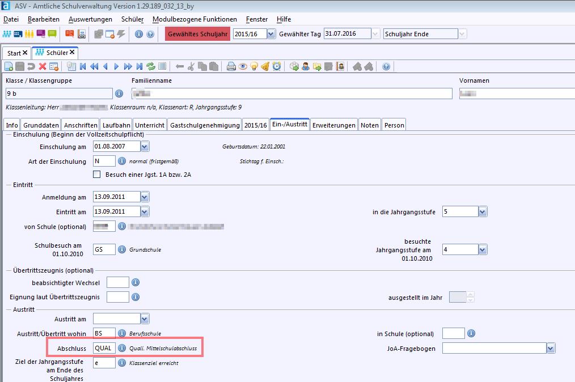Click the Gewähltes Schuljahr red button

[x=198, y=34]
